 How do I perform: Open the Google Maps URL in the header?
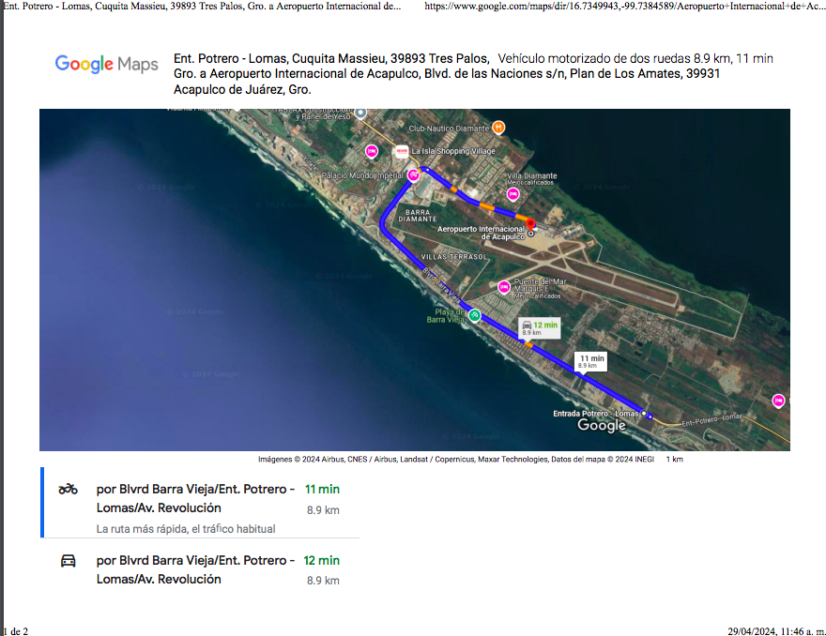pyautogui.click(x=625, y=7)
